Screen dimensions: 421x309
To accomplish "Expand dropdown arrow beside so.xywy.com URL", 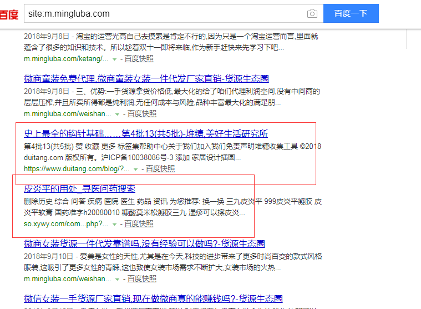I will pos(114,225).
